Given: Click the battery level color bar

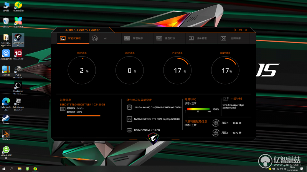Looking at the screenshot, I should point(198,109).
